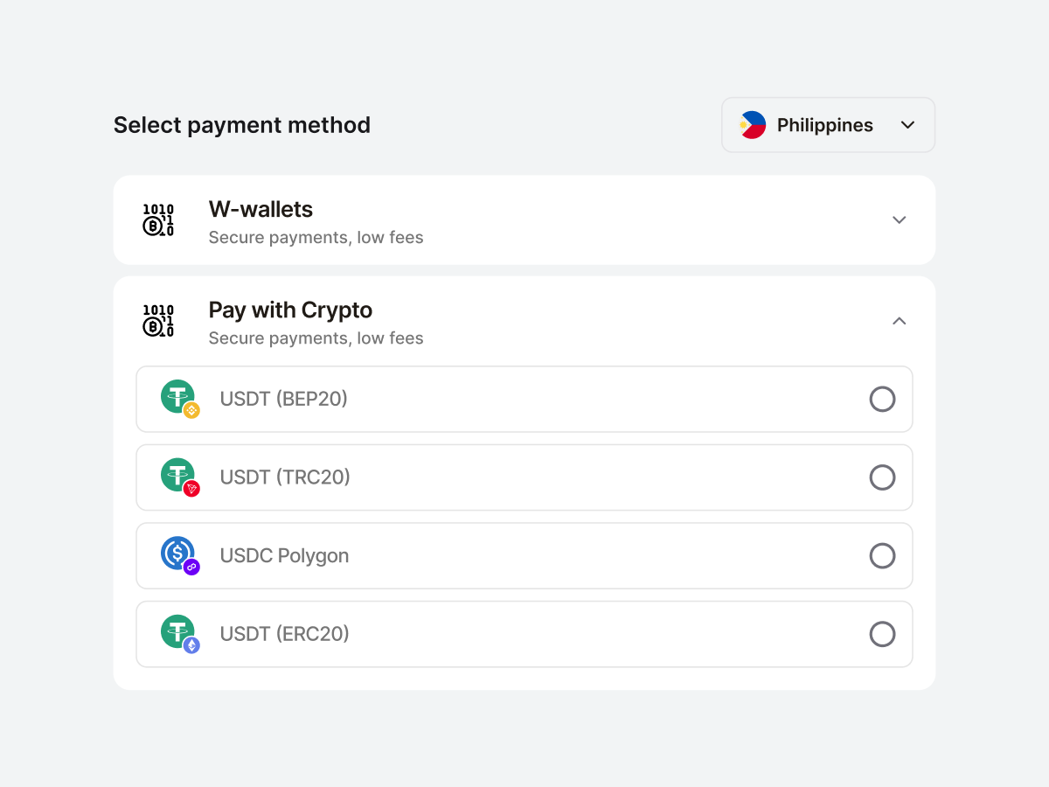Select the USDT (TRC20) radio button

tap(882, 477)
